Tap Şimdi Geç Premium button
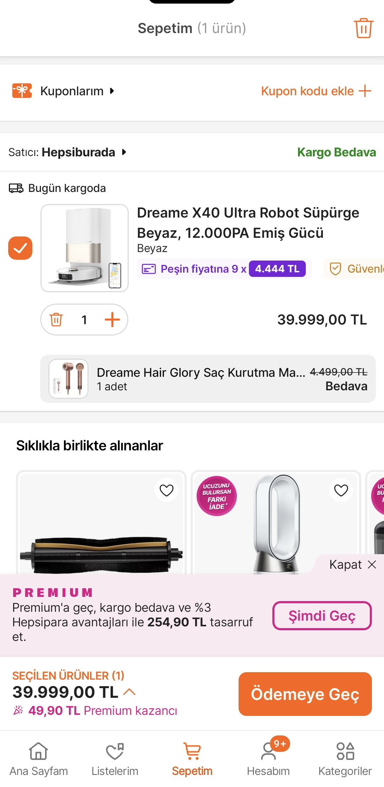The image size is (384, 787). pos(322,616)
